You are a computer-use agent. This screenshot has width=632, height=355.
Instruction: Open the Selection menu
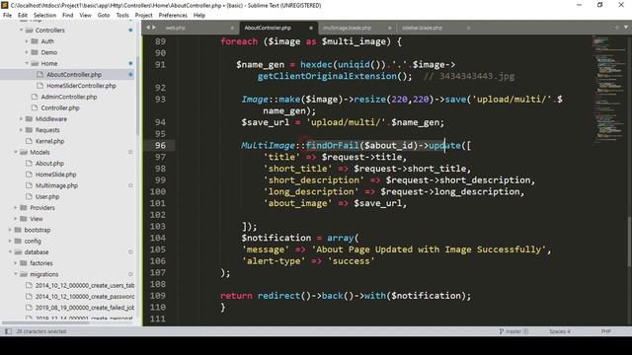(x=44, y=16)
